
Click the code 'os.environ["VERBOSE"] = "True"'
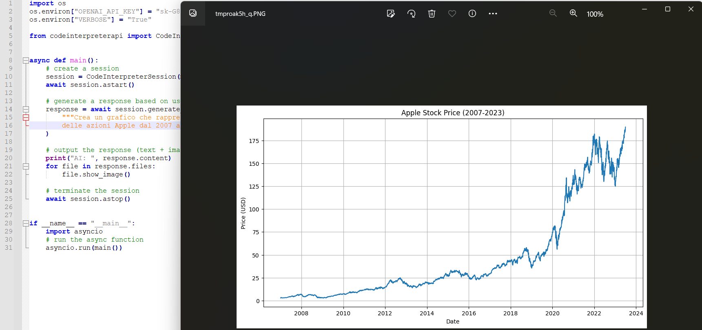[91, 20]
